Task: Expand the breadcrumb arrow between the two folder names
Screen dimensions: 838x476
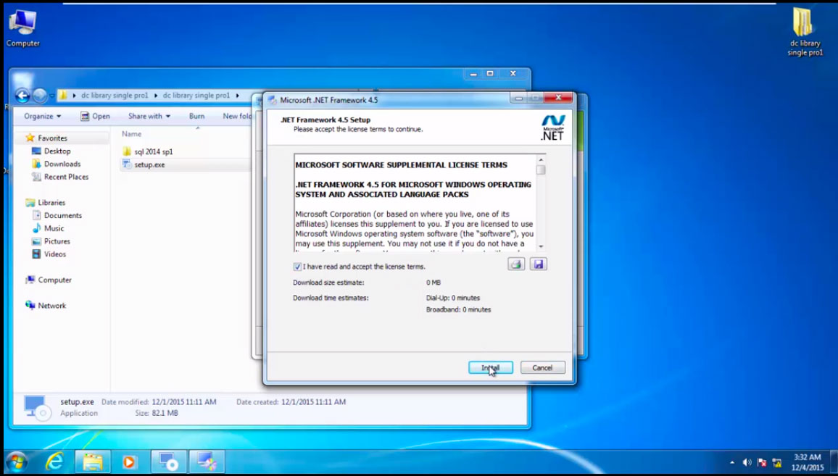Action: 156,96
